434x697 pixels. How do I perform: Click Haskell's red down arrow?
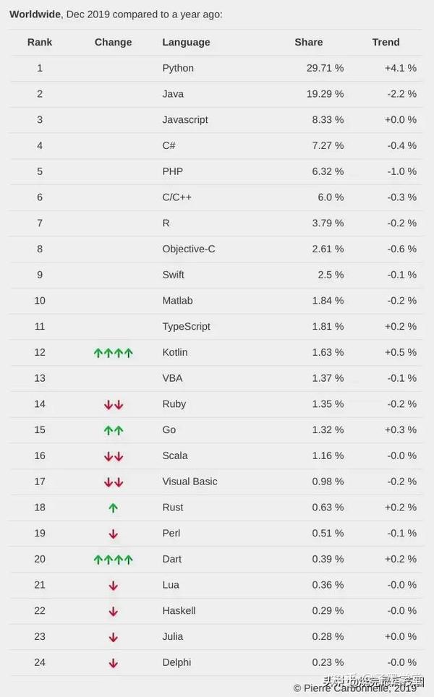coord(114,612)
